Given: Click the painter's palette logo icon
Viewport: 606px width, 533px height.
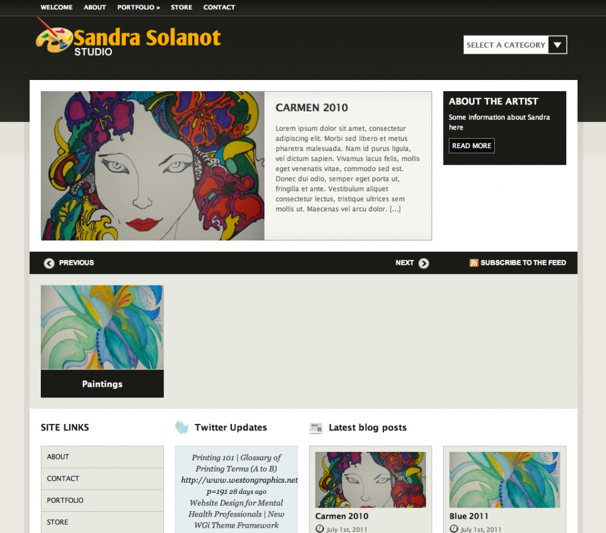Looking at the screenshot, I should coord(54,36).
